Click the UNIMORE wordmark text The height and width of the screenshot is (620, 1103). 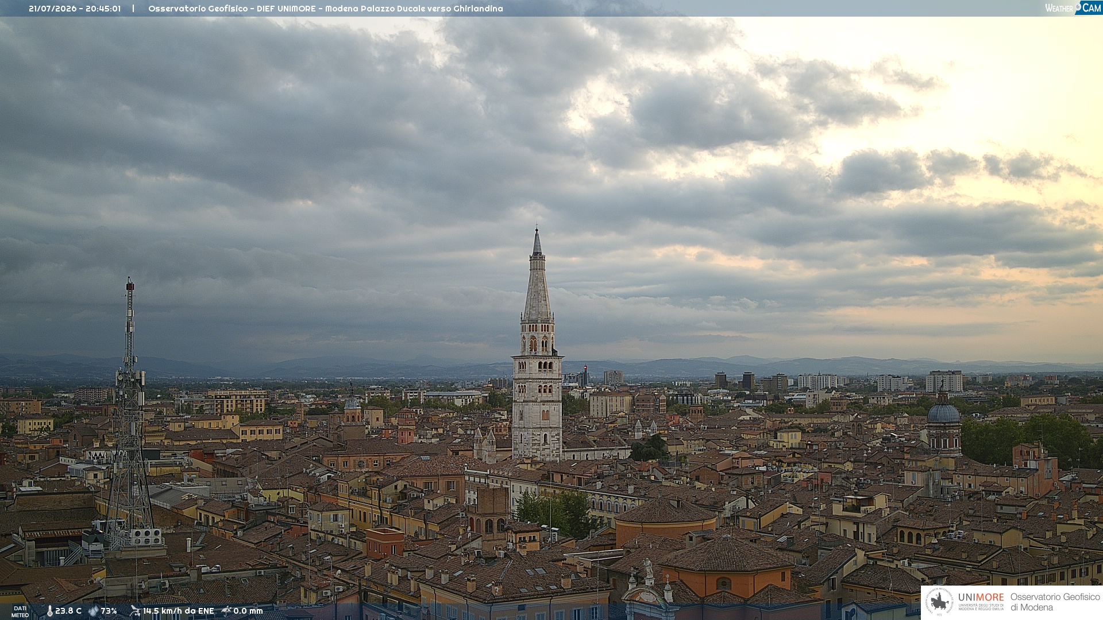981,598
